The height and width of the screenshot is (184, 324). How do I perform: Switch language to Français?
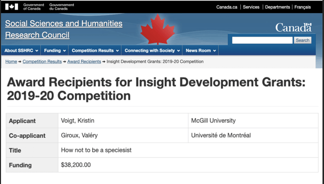click(302, 7)
